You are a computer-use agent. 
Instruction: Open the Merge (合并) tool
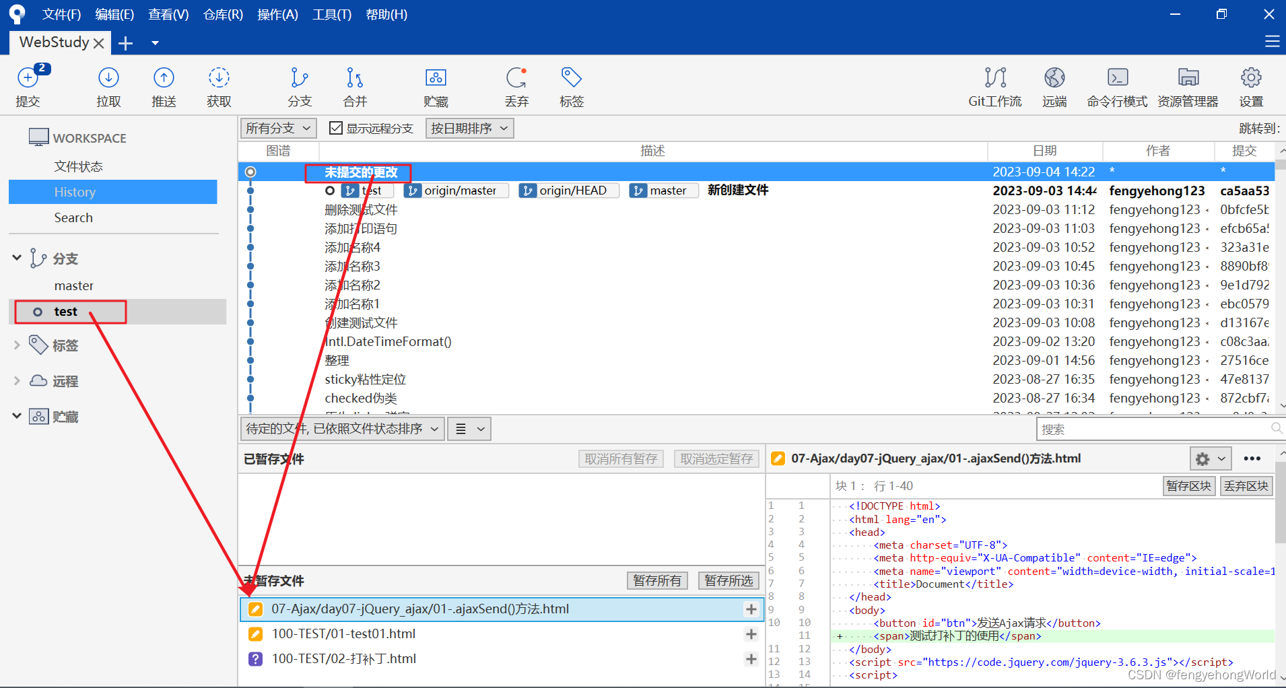pyautogui.click(x=355, y=86)
